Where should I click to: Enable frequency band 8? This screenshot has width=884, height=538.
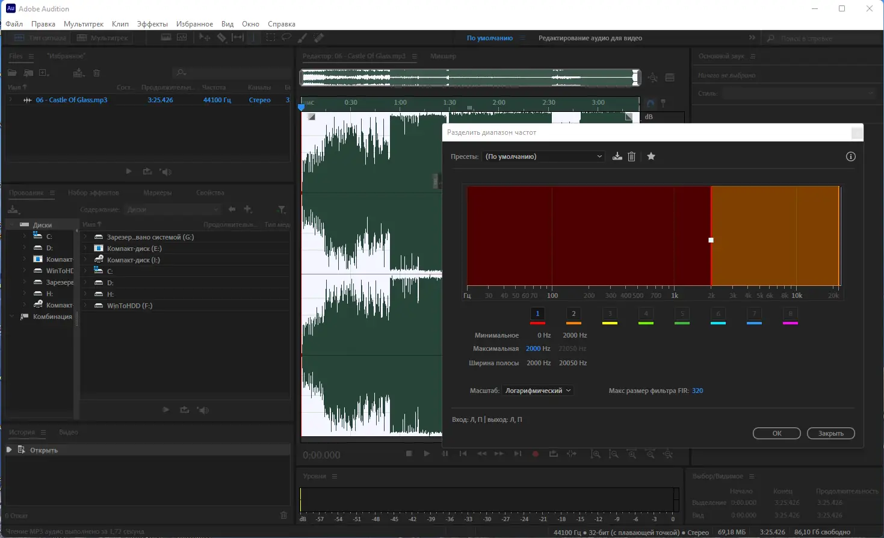pyautogui.click(x=790, y=314)
